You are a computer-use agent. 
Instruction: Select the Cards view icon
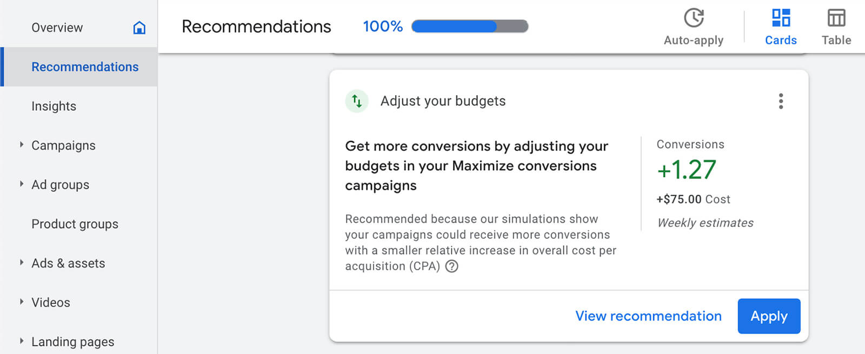[781, 18]
